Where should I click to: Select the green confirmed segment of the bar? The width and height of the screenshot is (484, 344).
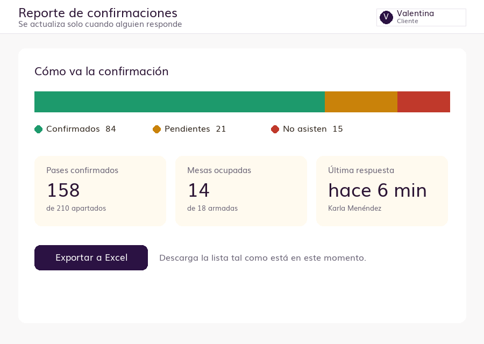[180, 102]
